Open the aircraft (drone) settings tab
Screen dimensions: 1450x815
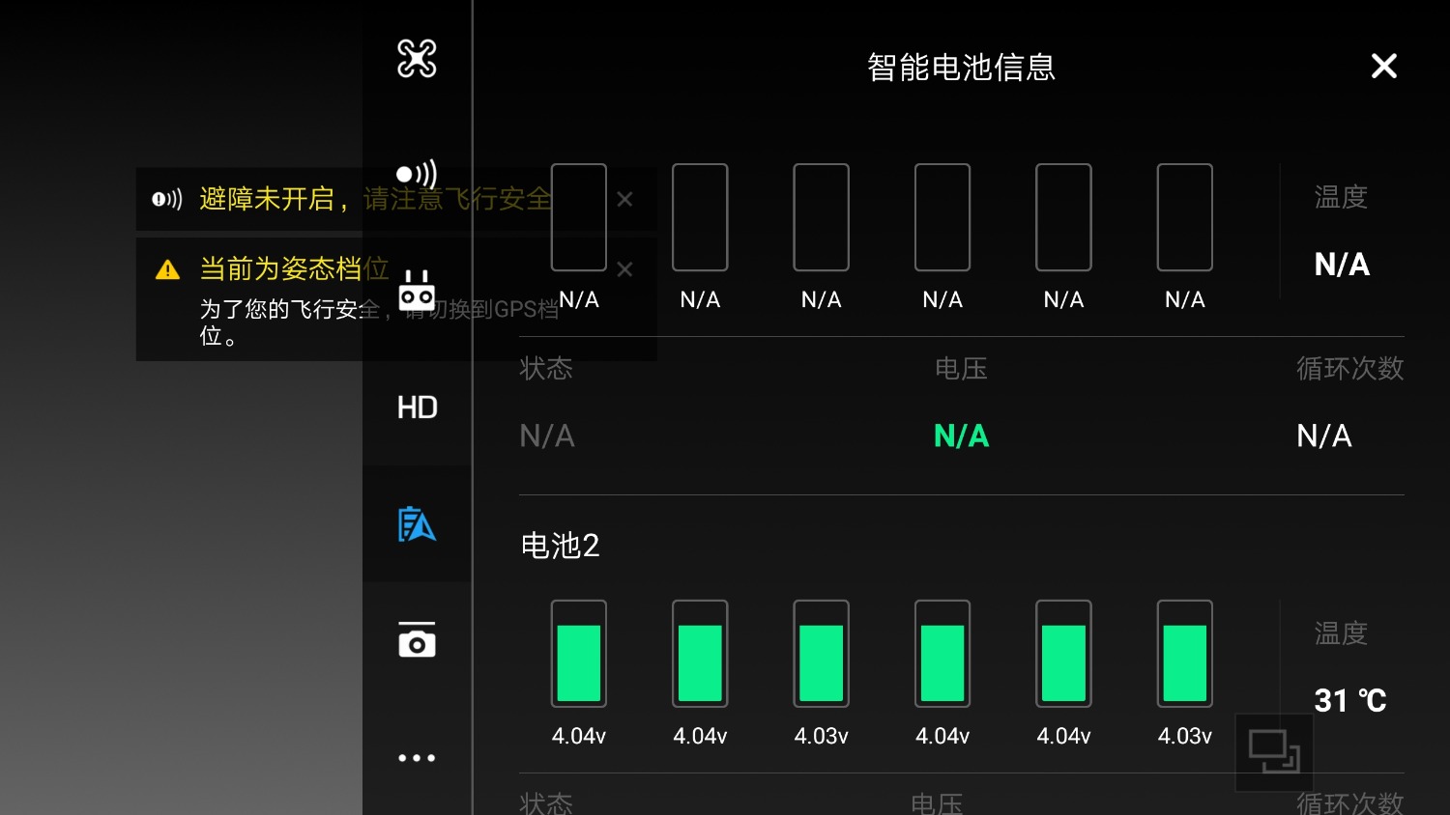coord(417,59)
